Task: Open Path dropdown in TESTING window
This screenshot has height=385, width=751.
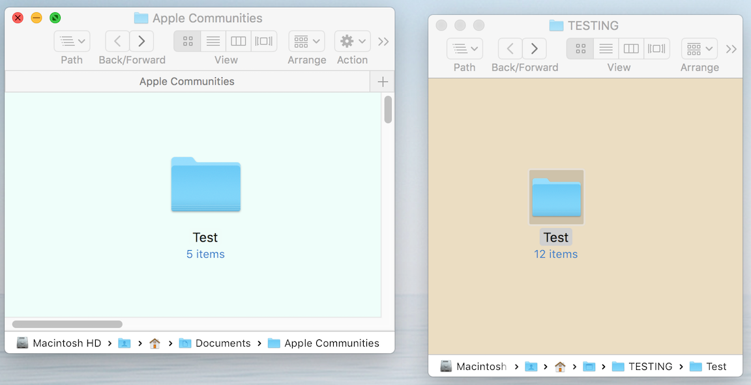Action: pyautogui.click(x=464, y=49)
